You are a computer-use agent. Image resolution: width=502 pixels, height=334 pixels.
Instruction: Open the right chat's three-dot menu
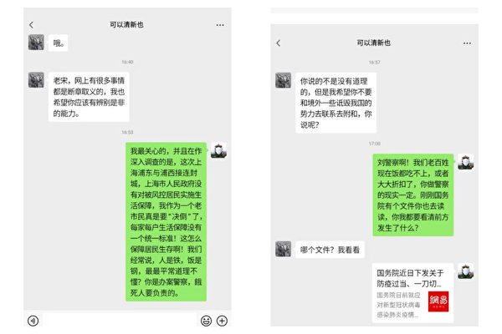pyautogui.click(x=467, y=43)
